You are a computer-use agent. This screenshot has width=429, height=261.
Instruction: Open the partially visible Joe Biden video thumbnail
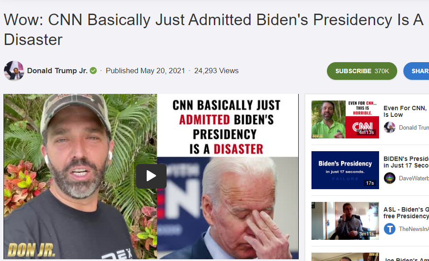click(345, 257)
